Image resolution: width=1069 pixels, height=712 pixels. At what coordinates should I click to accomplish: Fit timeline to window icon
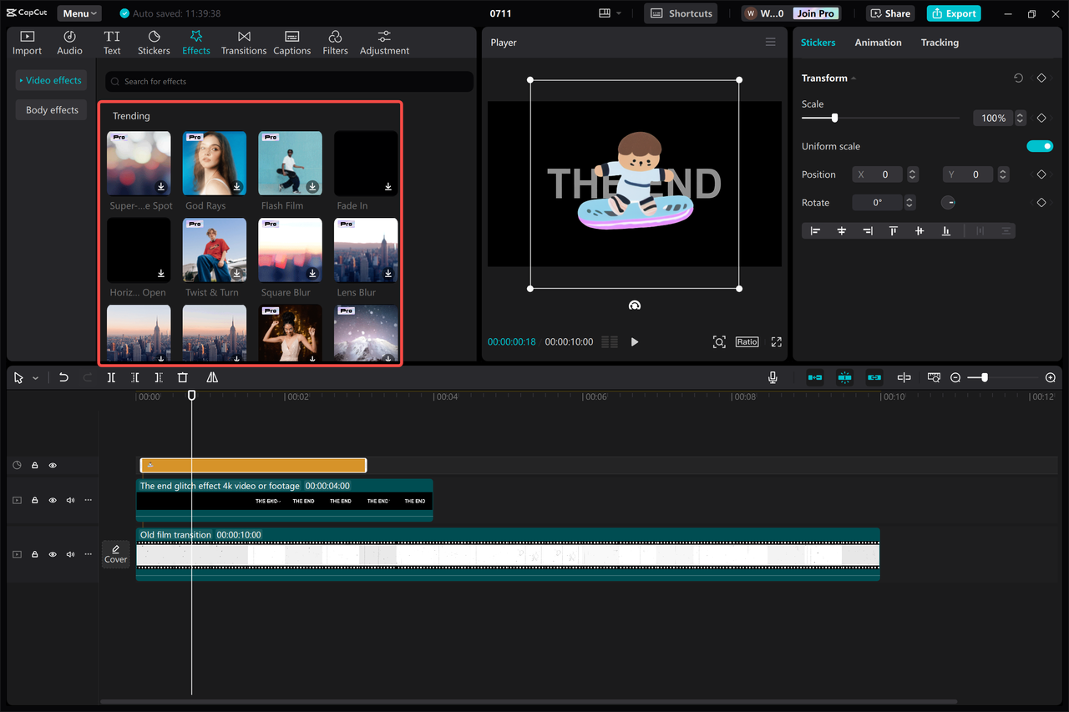934,377
